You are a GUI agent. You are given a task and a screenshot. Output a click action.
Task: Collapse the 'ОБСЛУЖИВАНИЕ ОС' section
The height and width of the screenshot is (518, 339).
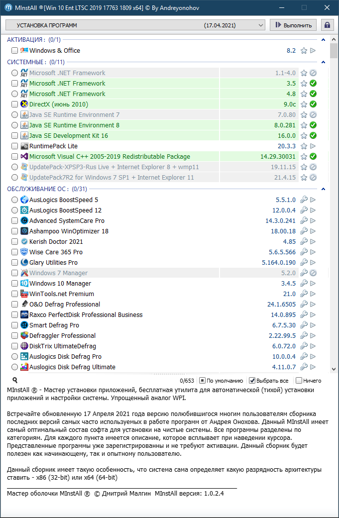tap(323, 189)
